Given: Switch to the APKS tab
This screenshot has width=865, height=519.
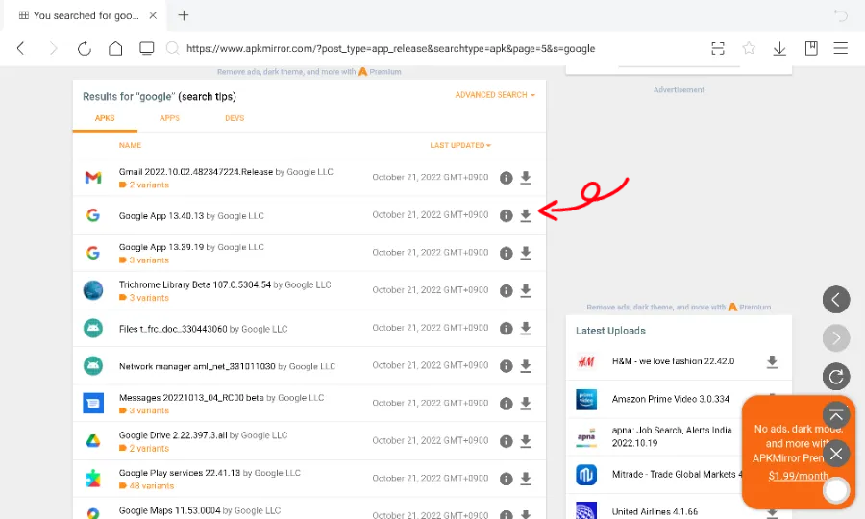Looking at the screenshot, I should [105, 118].
